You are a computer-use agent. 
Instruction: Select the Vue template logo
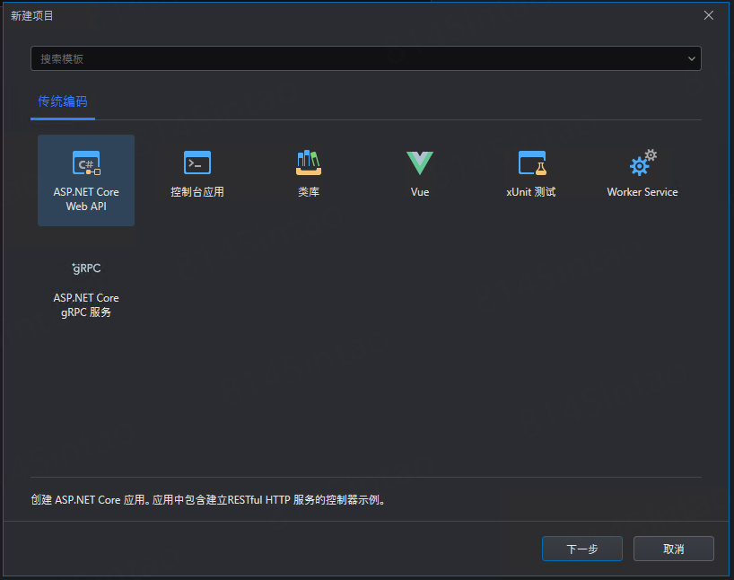(420, 163)
